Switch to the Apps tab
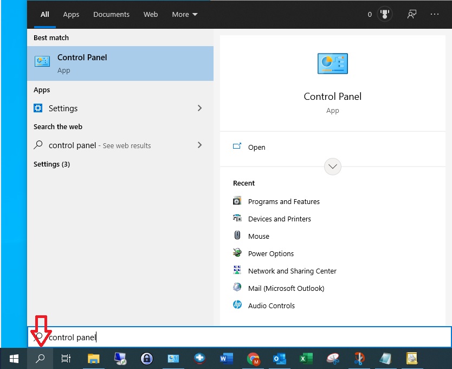This screenshot has height=369, width=452. (x=71, y=14)
